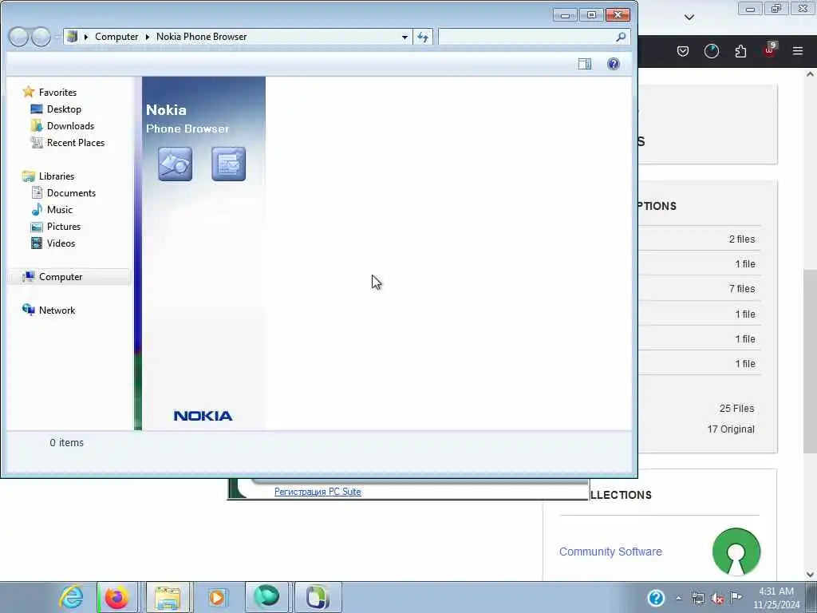Expand root chevron before Computer in address bar
The height and width of the screenshot is (613, 817).
[x=86, y=37]
